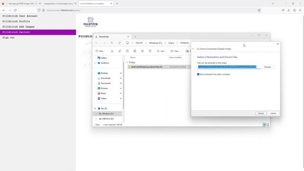Open FillStitch Profile in sidebar
304x171 pixels.
click(16, 21)
